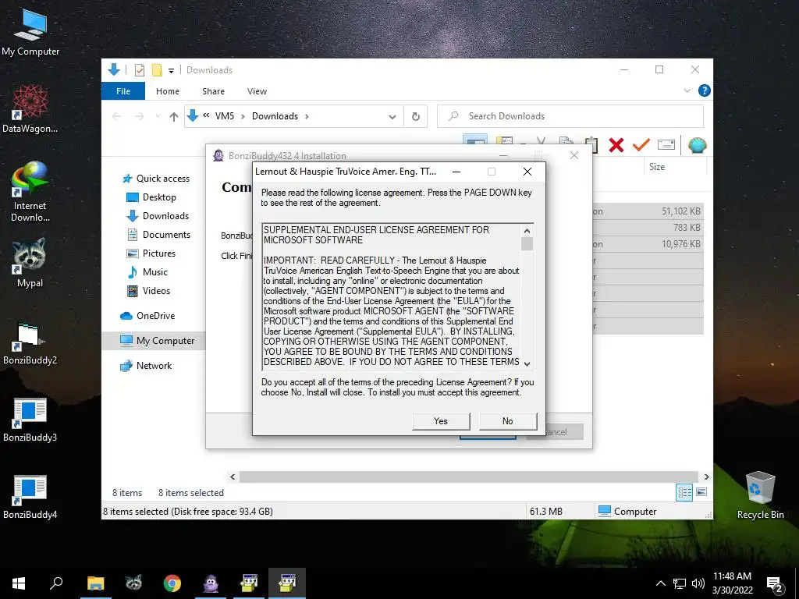Screen dimensions: 799x599
Task: Select Mypal desktop shortcut
Action: tap(30, 263)
